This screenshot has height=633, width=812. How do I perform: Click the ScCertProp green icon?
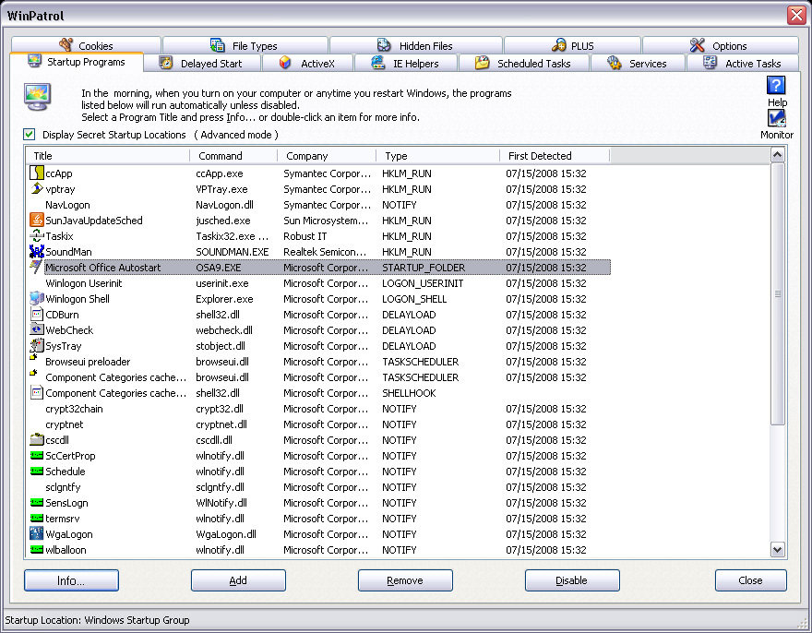[36, 455]
